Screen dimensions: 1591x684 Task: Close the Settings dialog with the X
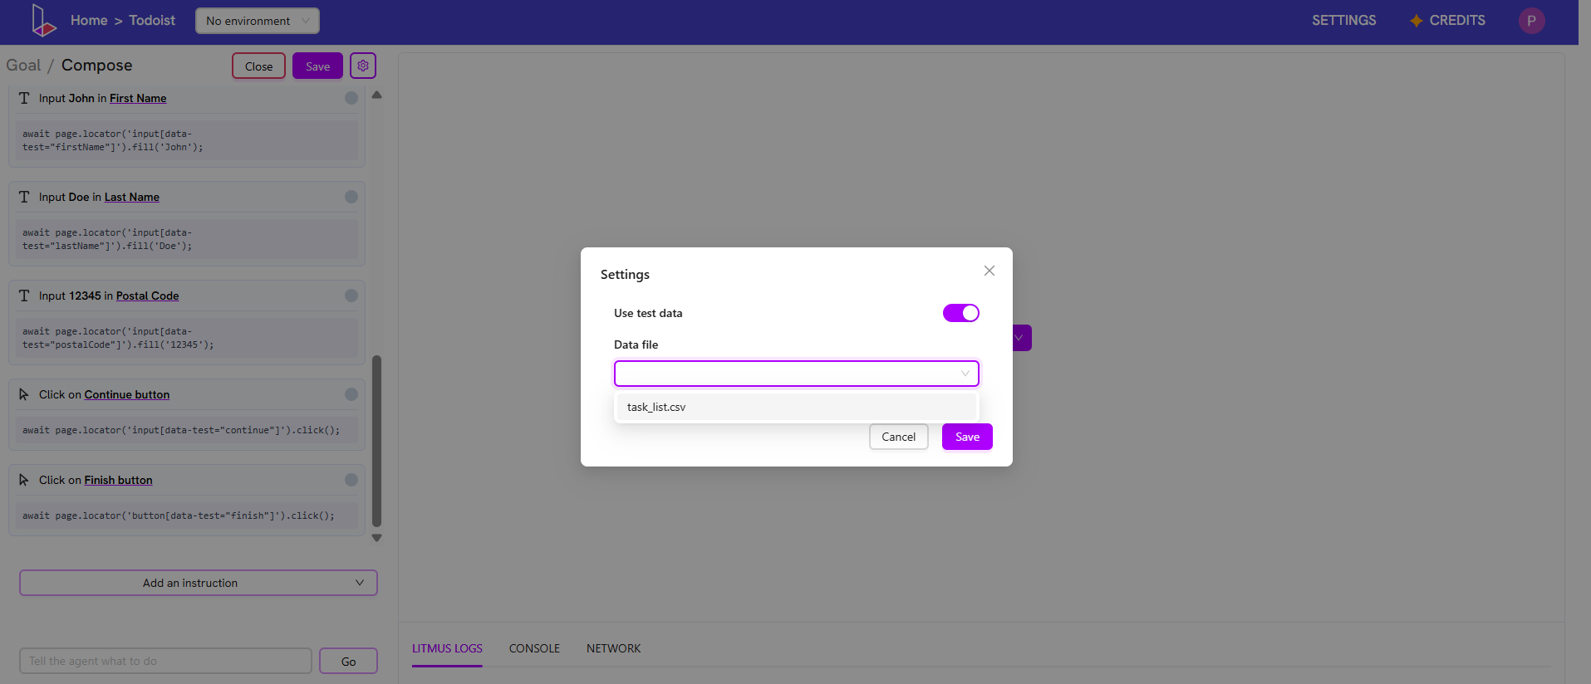click(x=989, y=271)
